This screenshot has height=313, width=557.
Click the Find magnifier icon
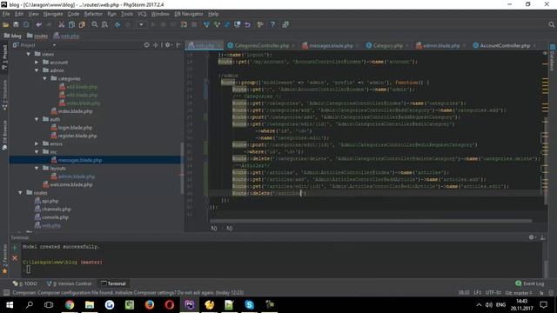point(95,24)
